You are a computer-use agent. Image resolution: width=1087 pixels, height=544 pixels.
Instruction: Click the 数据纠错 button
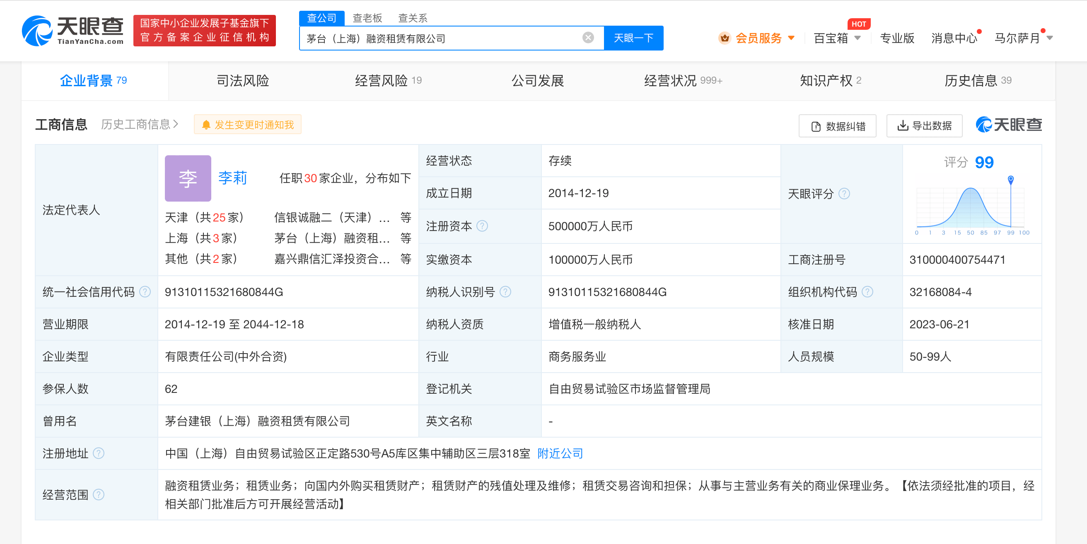pyautogui.click(x=837, y=126)
